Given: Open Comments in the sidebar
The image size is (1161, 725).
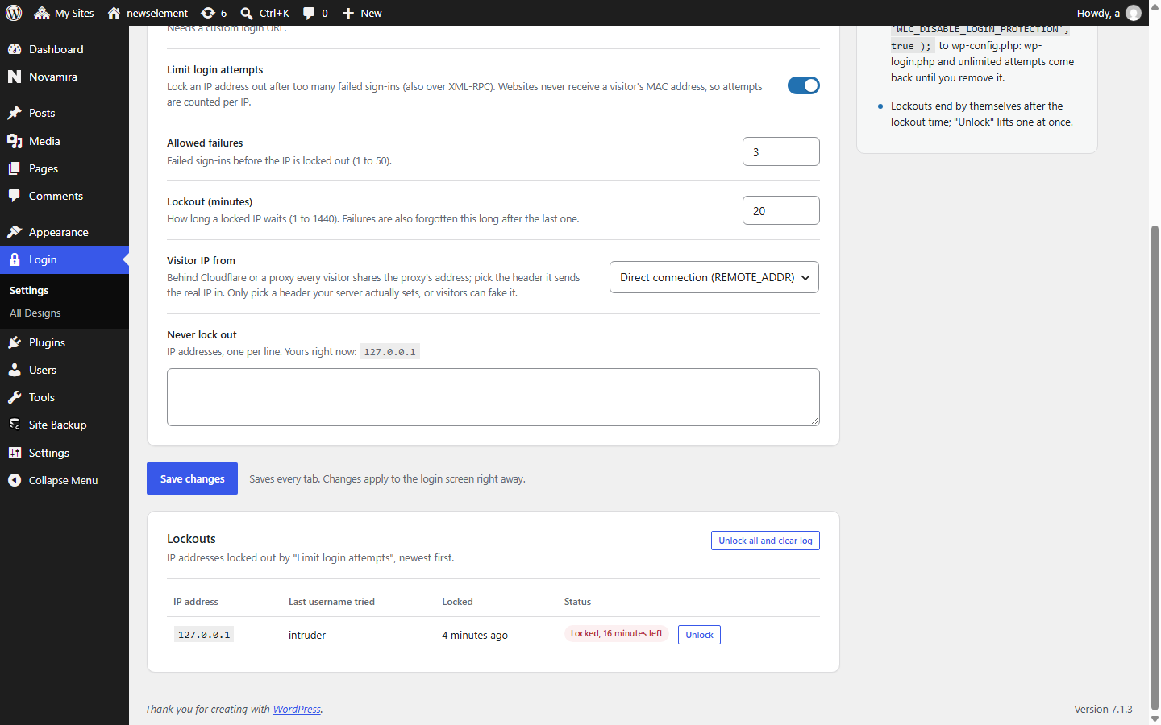Looking at the screenshot, I should tap(64, 196).
